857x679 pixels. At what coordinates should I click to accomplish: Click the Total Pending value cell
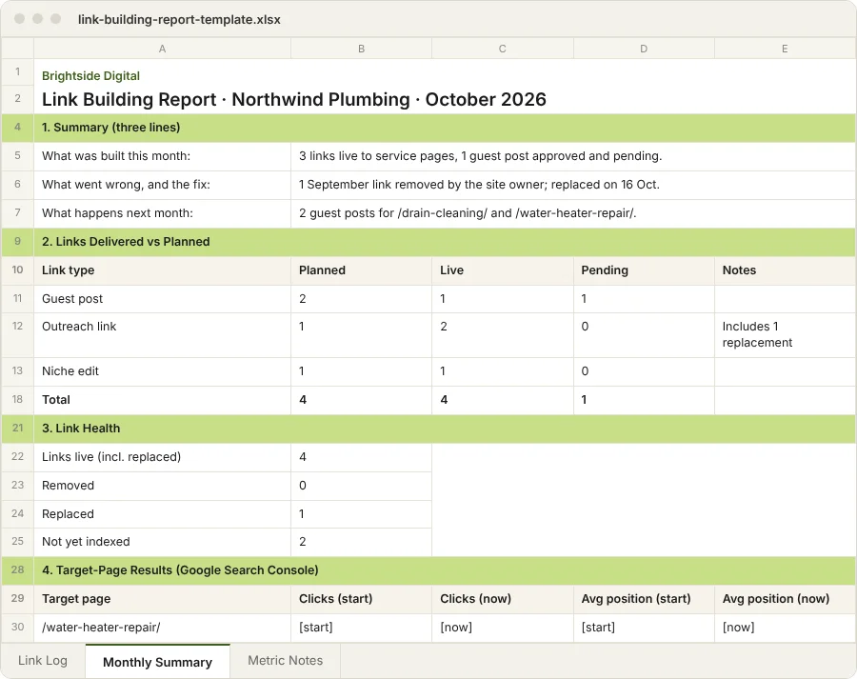[644, 400]
